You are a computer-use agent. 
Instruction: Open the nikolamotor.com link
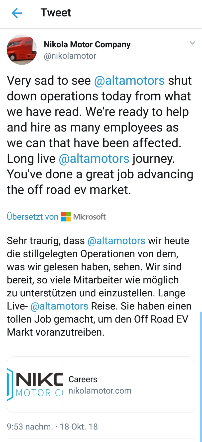coord(100,391)
